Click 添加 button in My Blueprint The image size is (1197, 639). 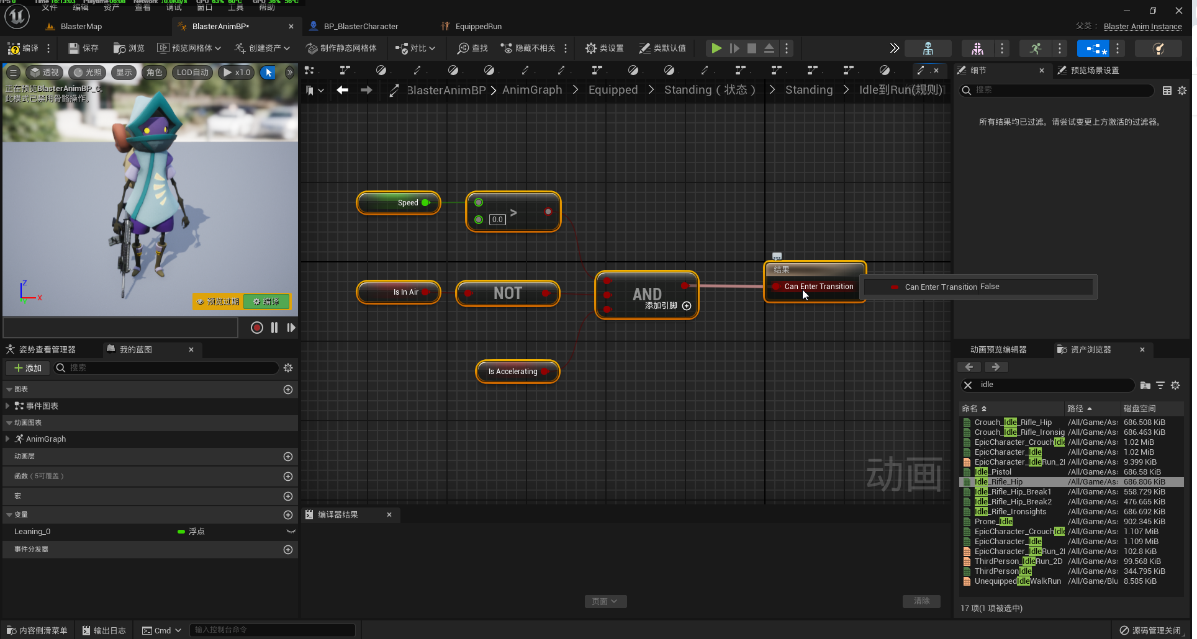pos(28,368)
